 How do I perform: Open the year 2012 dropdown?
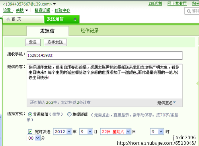62,132
